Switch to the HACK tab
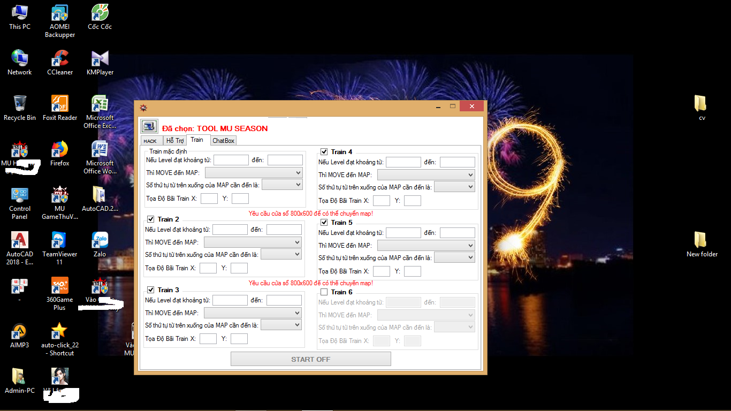 click(150, 141)
